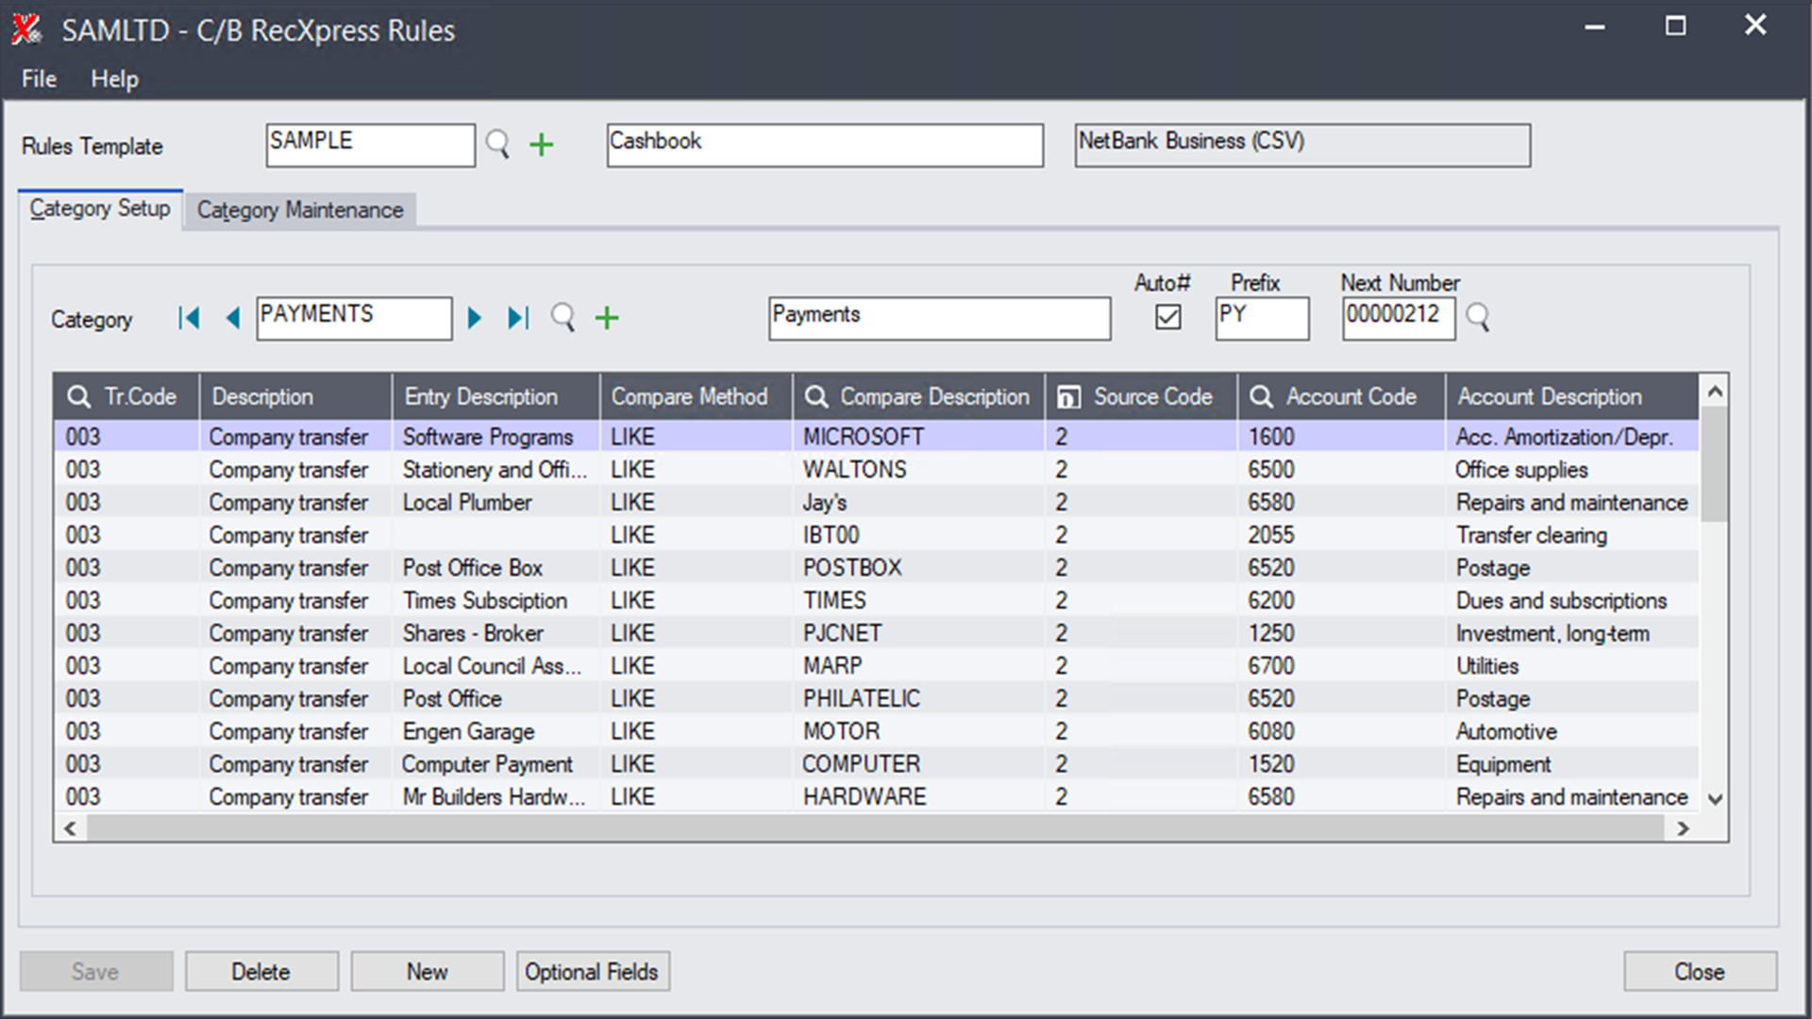
Task: Open the File menu
Action: [x=39, y=79]
